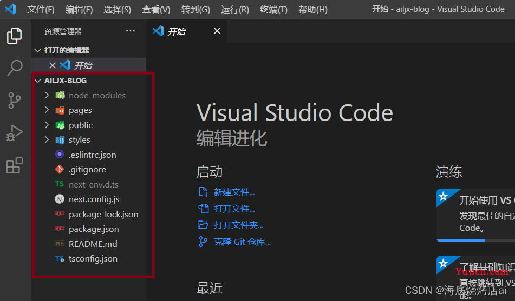
Task: Click the .gitignore git icon
Action: (60, 169)
